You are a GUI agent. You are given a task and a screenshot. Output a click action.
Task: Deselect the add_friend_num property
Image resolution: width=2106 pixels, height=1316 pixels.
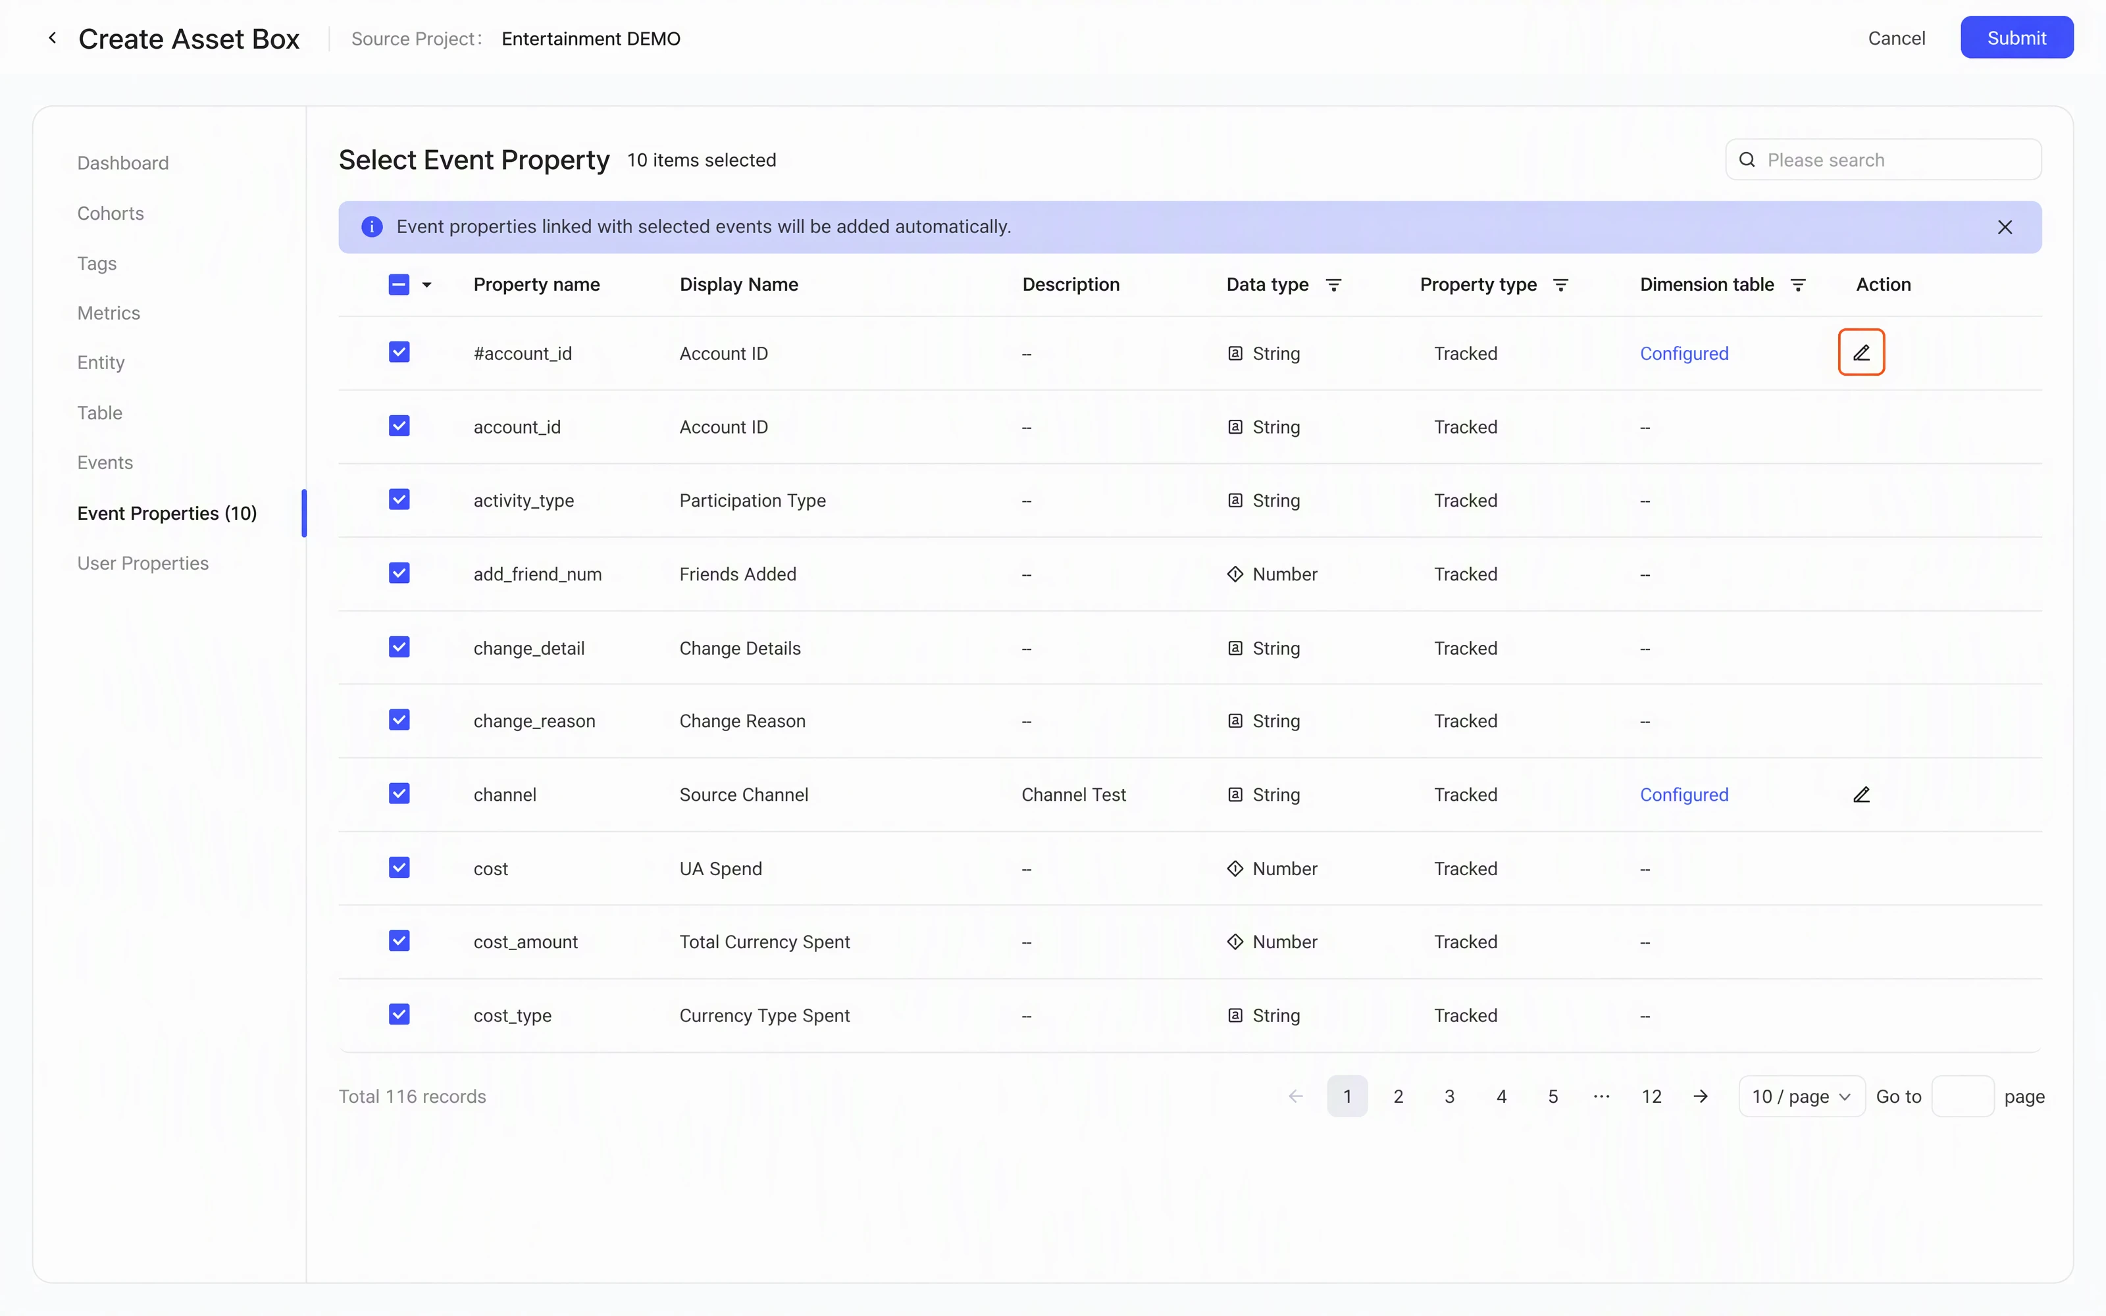tap(399, 574)
